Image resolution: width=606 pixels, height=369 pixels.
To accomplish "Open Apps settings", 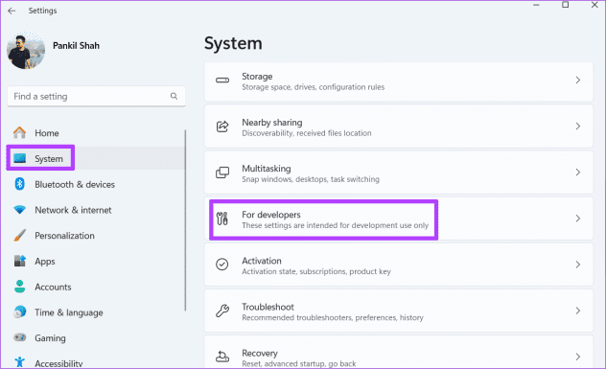I will 45,262.
